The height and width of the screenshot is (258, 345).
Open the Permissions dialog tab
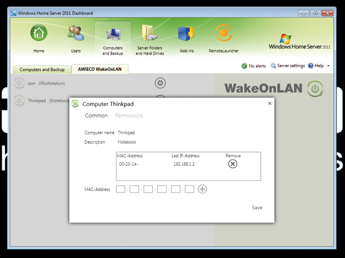(x=129, y=116)
